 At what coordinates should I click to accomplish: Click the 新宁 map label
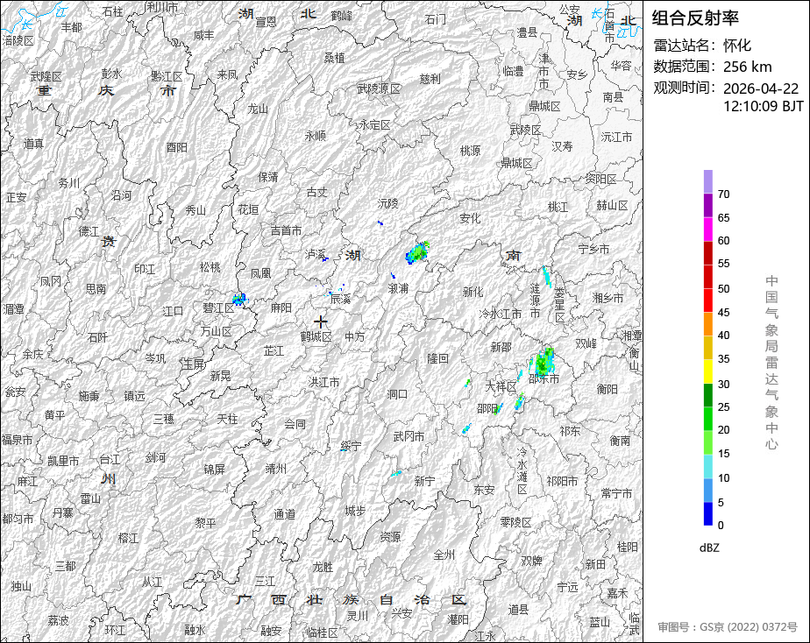click(424, 481)
